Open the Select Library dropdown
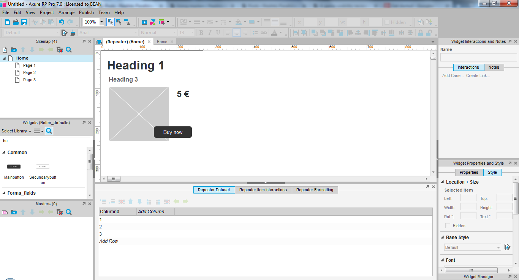This screenshot has width=519, height=280. click(x=16, y=131)
